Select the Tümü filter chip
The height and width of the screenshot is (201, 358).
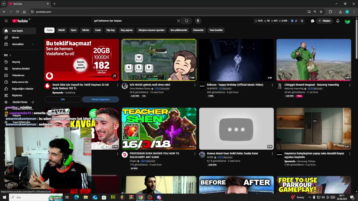click(50, 30)
